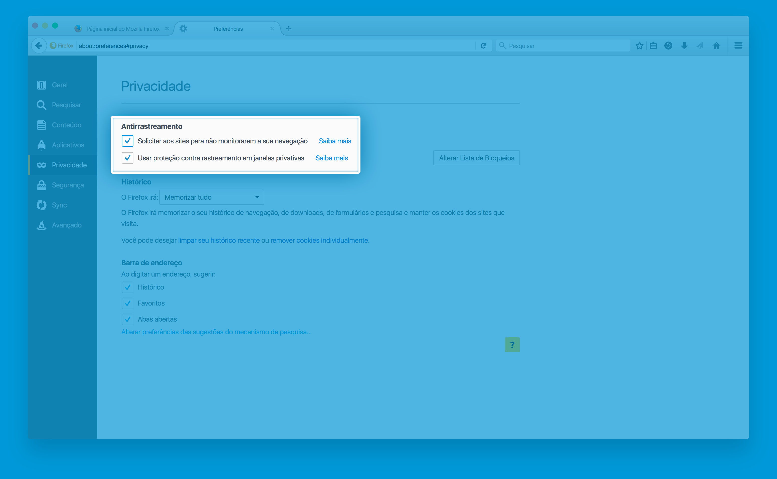
Task: Toggle 'Solicitar aos sites para não monitorarem' checkbox
Action: tap(127, 141)
